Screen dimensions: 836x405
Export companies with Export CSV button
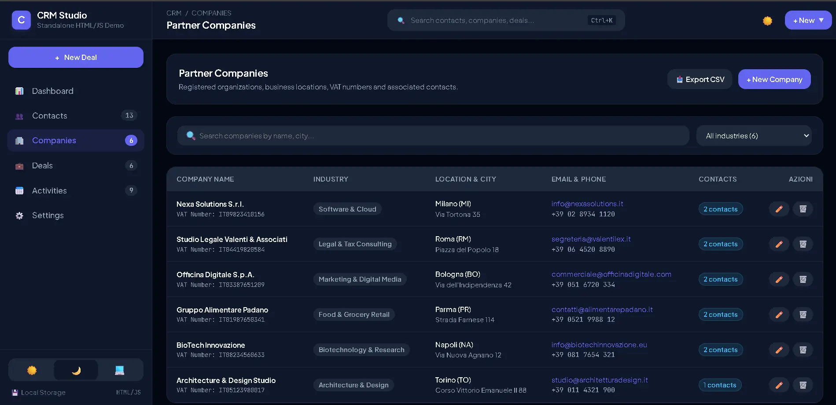pos(700,79)
